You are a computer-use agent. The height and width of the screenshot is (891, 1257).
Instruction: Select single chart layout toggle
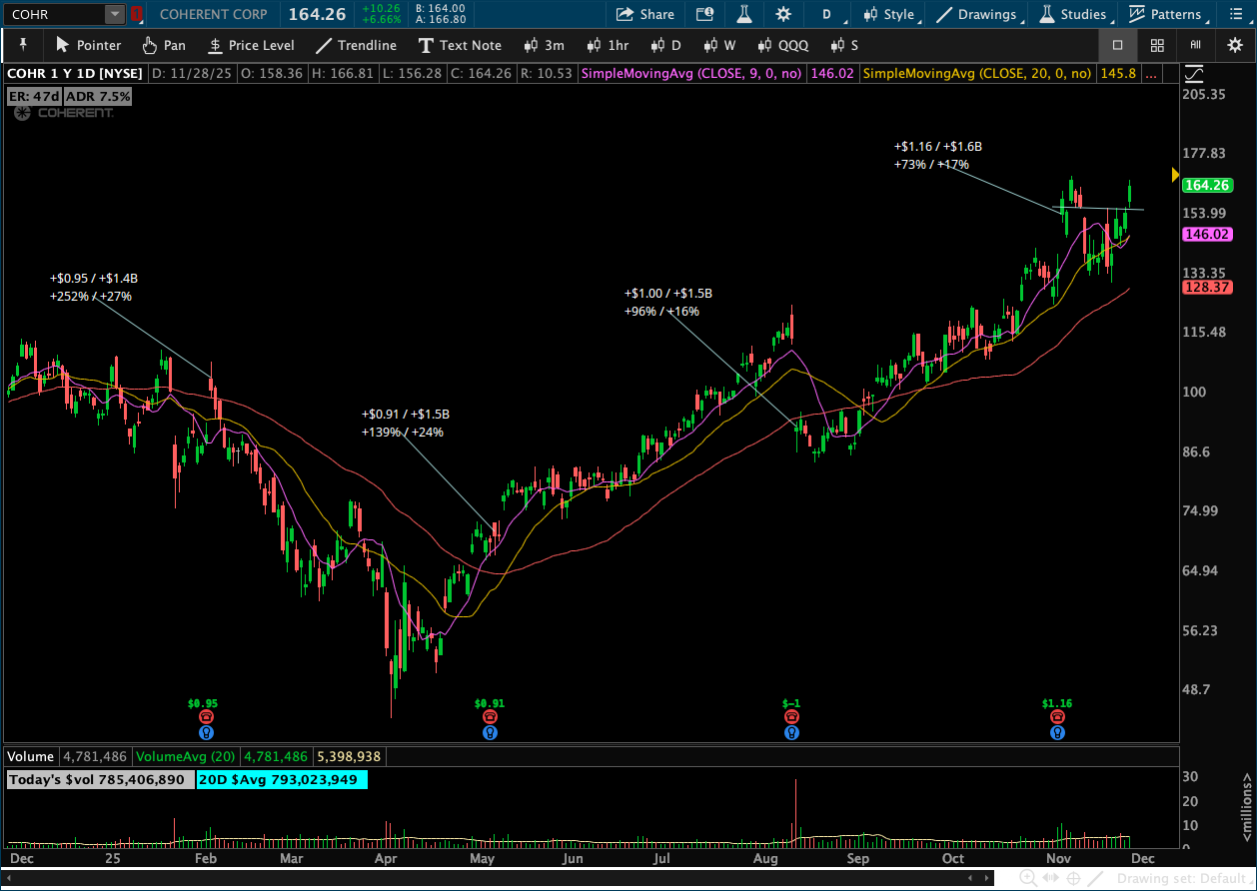1117,45
